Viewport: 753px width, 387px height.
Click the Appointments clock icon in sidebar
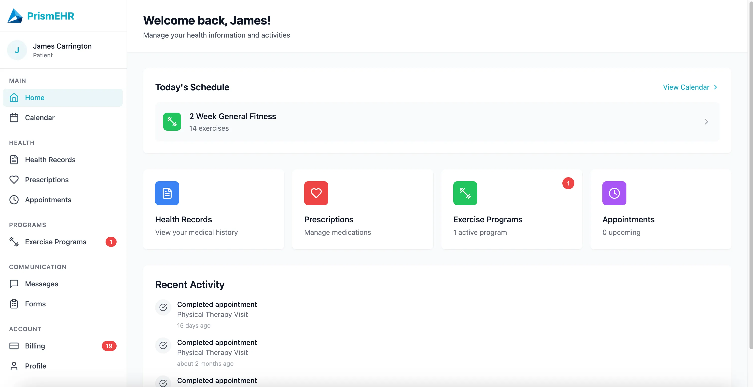coord(14,200)
